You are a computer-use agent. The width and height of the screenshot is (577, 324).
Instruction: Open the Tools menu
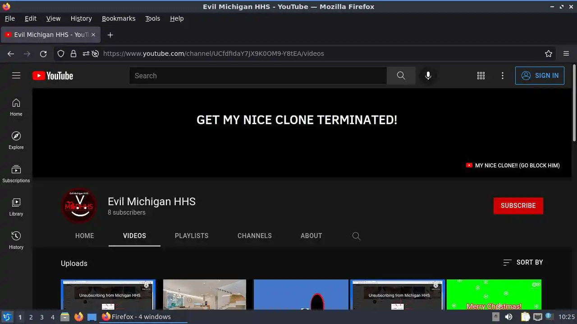click(x=153, y=18)
